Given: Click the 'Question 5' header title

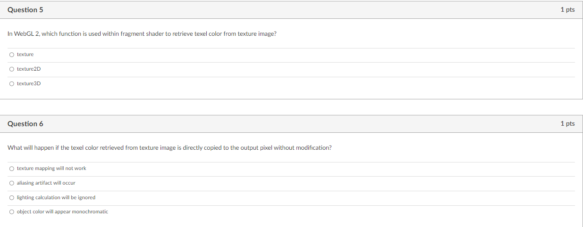Looking at the screenshot, I should pyautogui.click(x=25, y=10).
